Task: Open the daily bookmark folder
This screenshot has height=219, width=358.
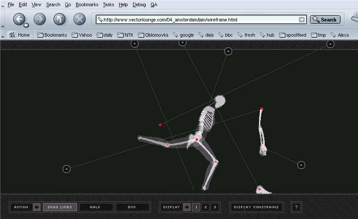Action: (x=104, y=35)
